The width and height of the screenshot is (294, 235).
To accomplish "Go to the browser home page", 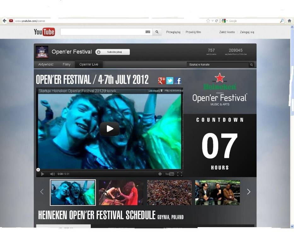I will point(289,21).
